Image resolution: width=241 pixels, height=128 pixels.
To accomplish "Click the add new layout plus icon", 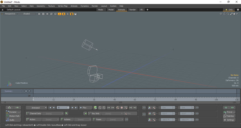I will tap(148, 10).
